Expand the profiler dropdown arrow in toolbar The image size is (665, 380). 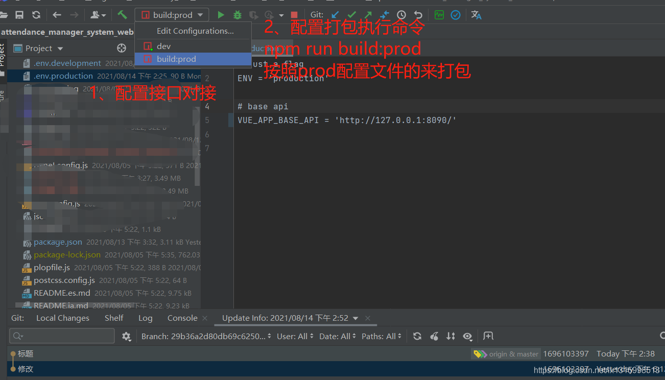point(281,15)
